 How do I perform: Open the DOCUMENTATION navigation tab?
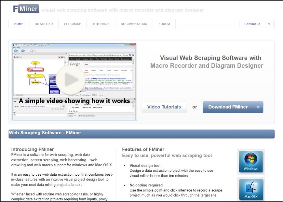[134, 24]
